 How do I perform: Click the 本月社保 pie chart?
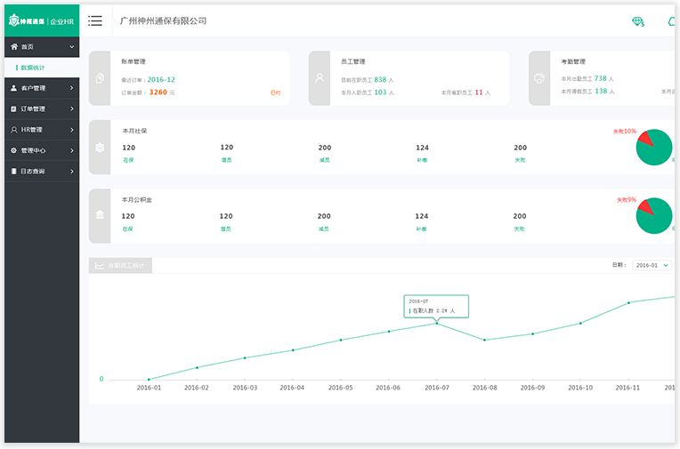[654, 147]
